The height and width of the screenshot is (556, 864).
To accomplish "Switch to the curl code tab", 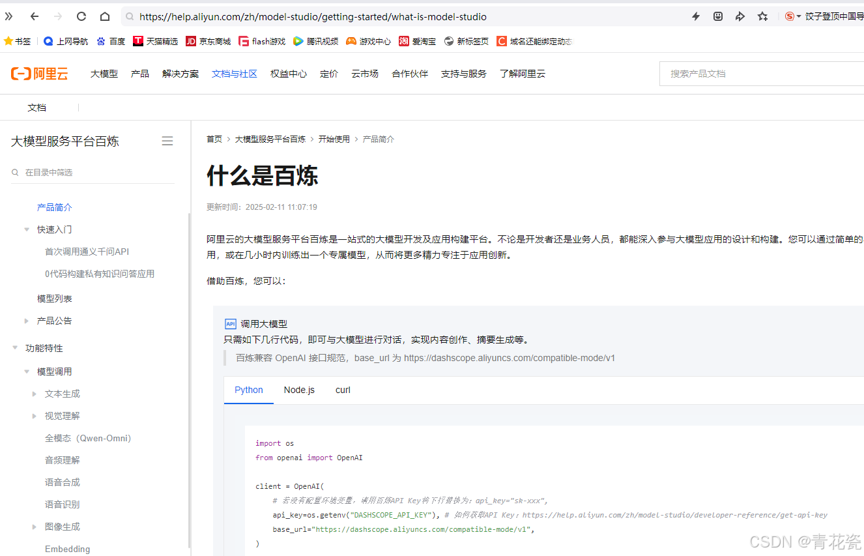I will (x=343, y=390).
